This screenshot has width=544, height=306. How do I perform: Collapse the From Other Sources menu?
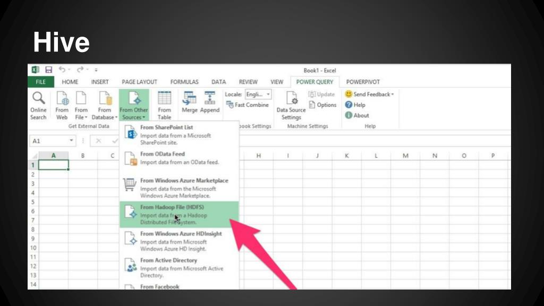pos(134,105)
